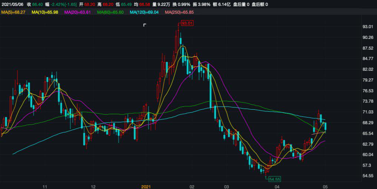Viewport: 377px width, 189px height.
Task: Click the MA(5)=68.27 indicator label
Action: pos(14,12)
